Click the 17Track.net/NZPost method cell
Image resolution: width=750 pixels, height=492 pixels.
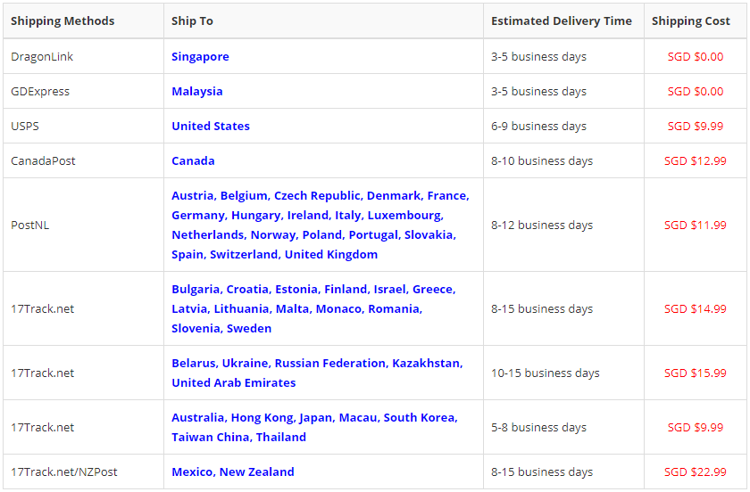[64, 471]
